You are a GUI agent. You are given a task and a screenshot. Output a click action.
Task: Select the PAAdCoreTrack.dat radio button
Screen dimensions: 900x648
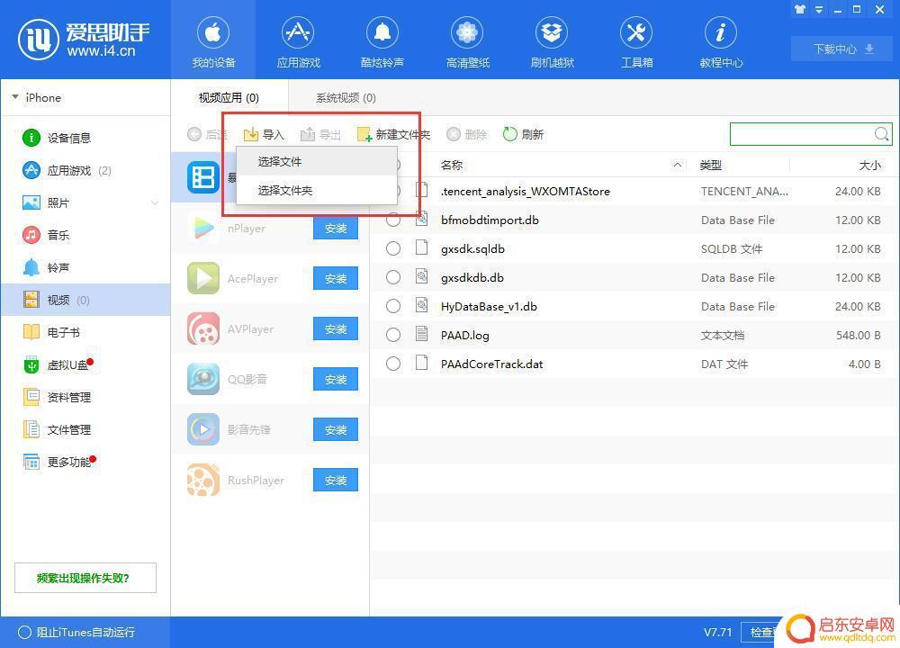[x=393, y=364]
